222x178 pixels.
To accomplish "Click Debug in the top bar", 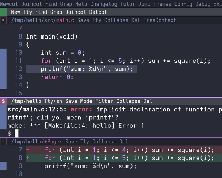I will tap(203, 4).
